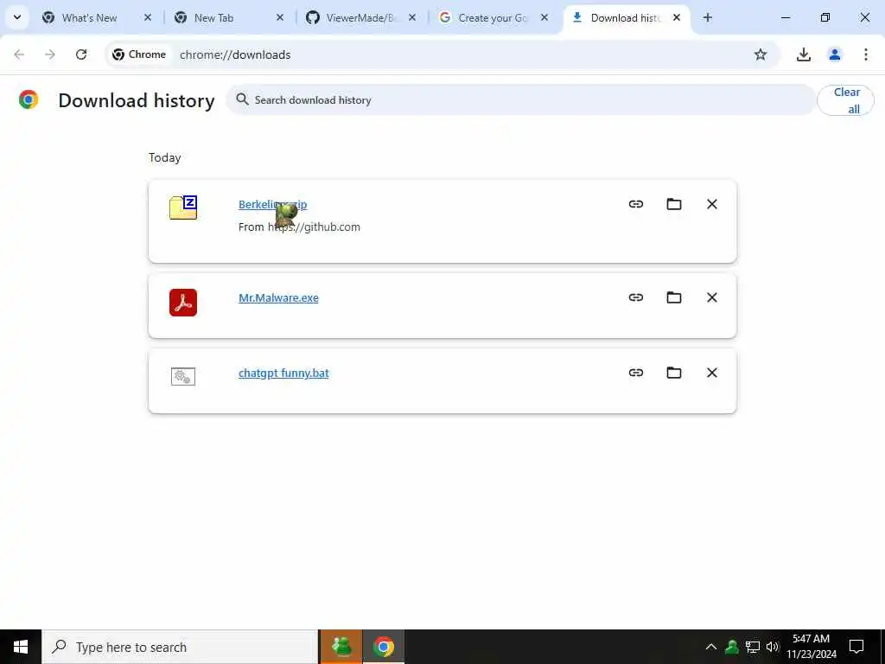Screen dimensions: 885x664
Task: Focus the Search download history field
Action: 520,100
